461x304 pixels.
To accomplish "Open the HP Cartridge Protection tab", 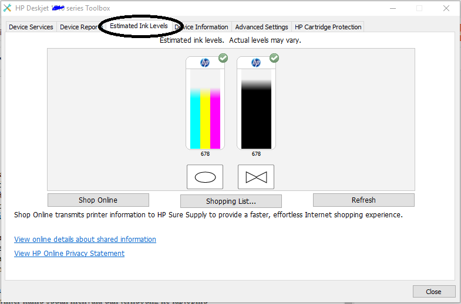I will [328, 27].
